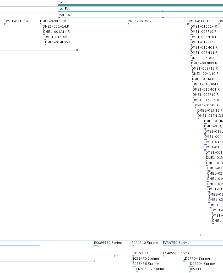
Task: Open the EC39750.5prime EST label
Action: [x=176, y=243]
